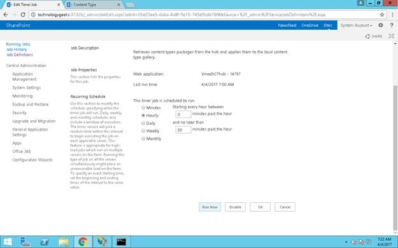Open Upgrade and Migration
Viewport: 398px width, 248px height.
pos(34,121)
